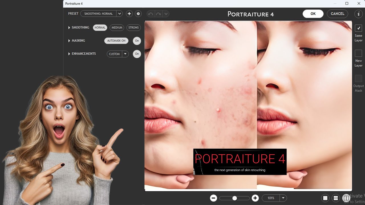The image size is (365, 205).
Task: Select the horizontal split preview icon
Action: point(336,198)
